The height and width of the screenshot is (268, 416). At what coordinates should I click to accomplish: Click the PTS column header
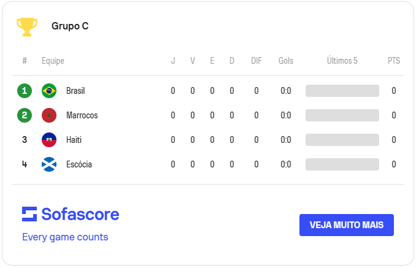tap(394, 61)
